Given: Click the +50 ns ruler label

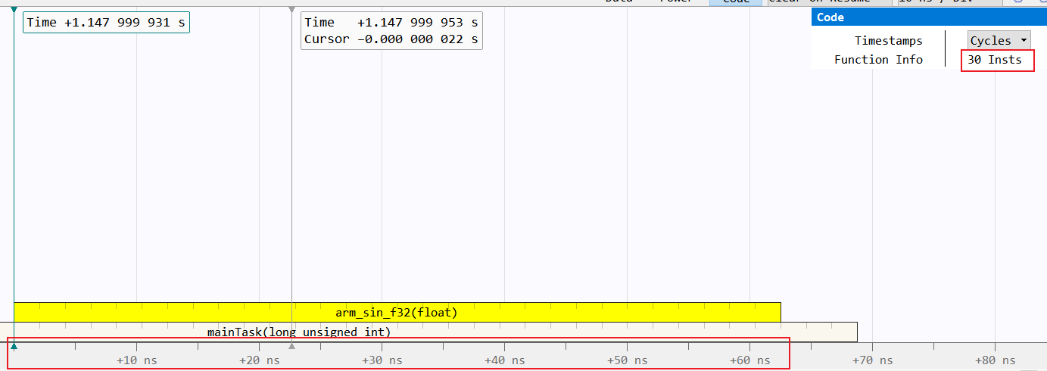Looking at the screenshot, I should click(628, 360).
